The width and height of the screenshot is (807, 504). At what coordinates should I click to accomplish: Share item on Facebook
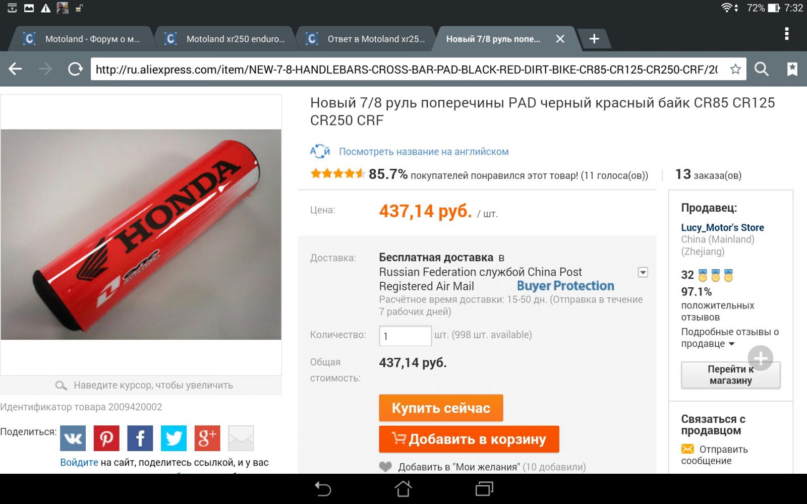click(x=140, y=438)
